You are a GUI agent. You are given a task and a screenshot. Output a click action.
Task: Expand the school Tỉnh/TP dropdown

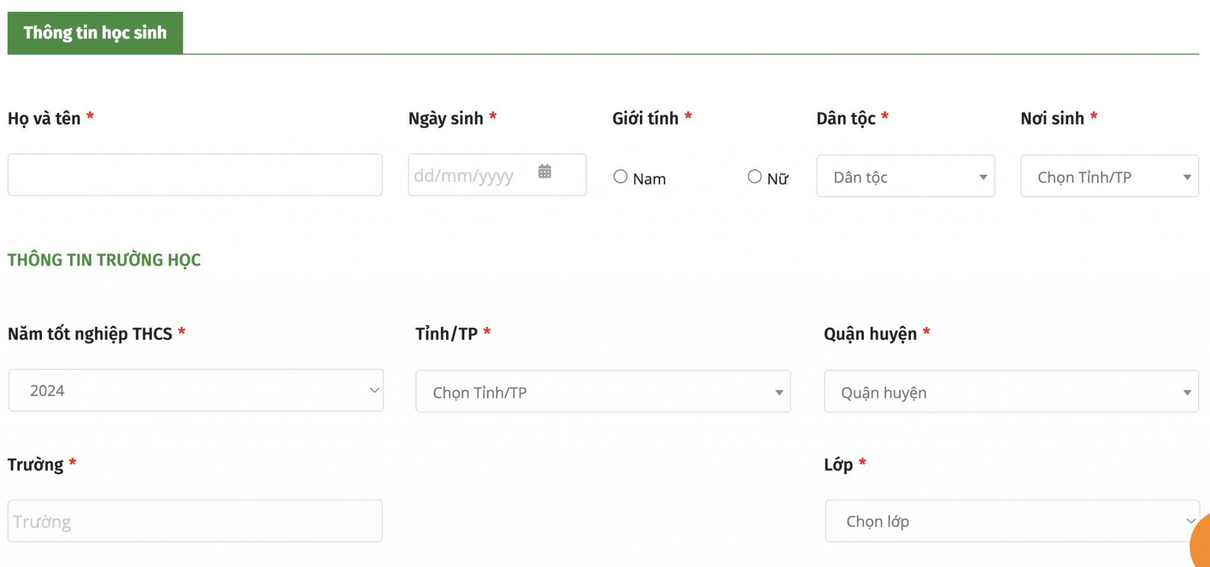coord(603,392)
